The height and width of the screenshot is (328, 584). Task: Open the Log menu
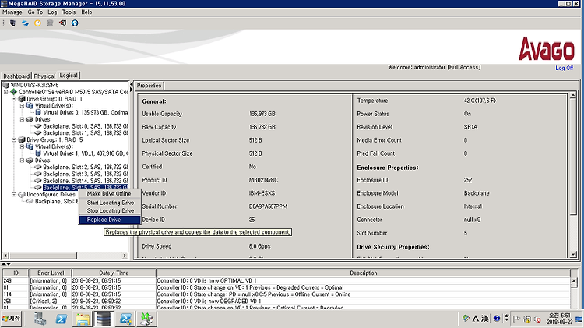[52, 12]
